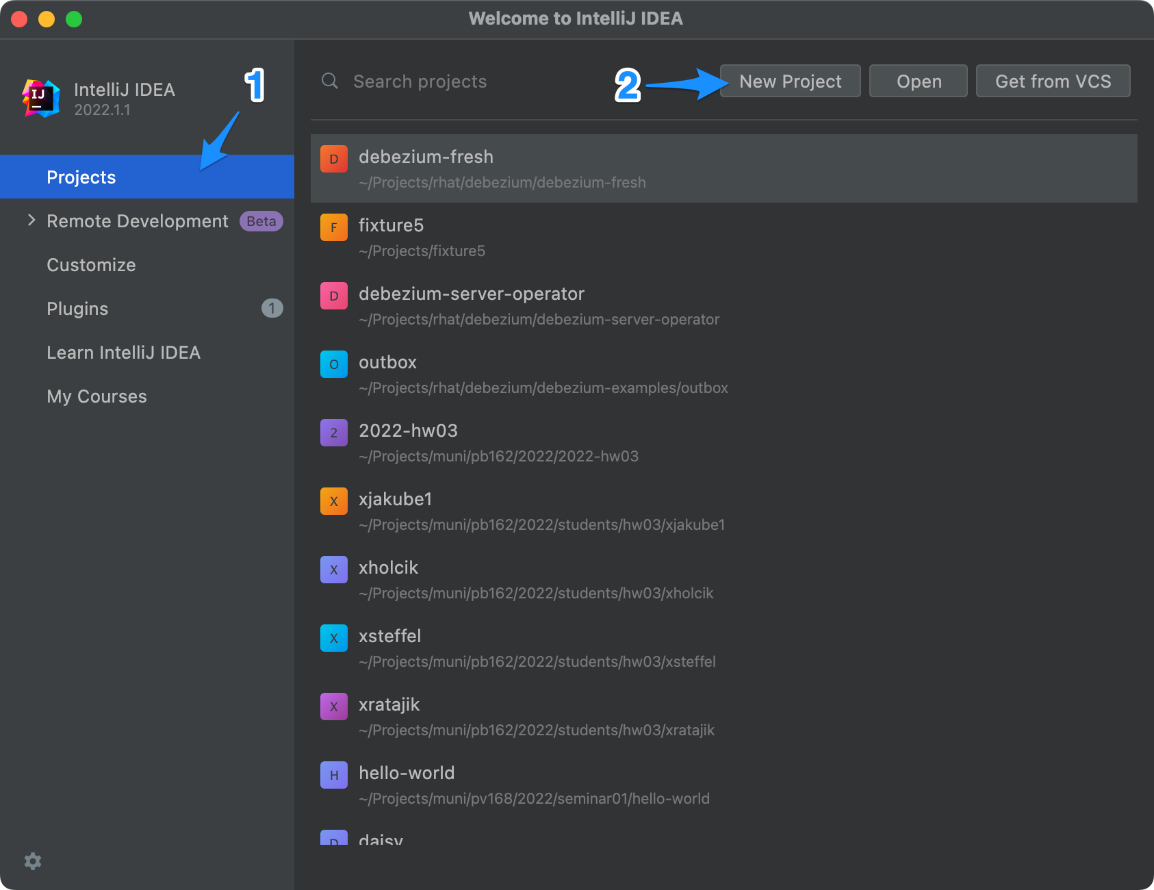This screenshot has height=890, width=1154.
Task: Open the Plugins tab
Action: (x=147, y=308)
